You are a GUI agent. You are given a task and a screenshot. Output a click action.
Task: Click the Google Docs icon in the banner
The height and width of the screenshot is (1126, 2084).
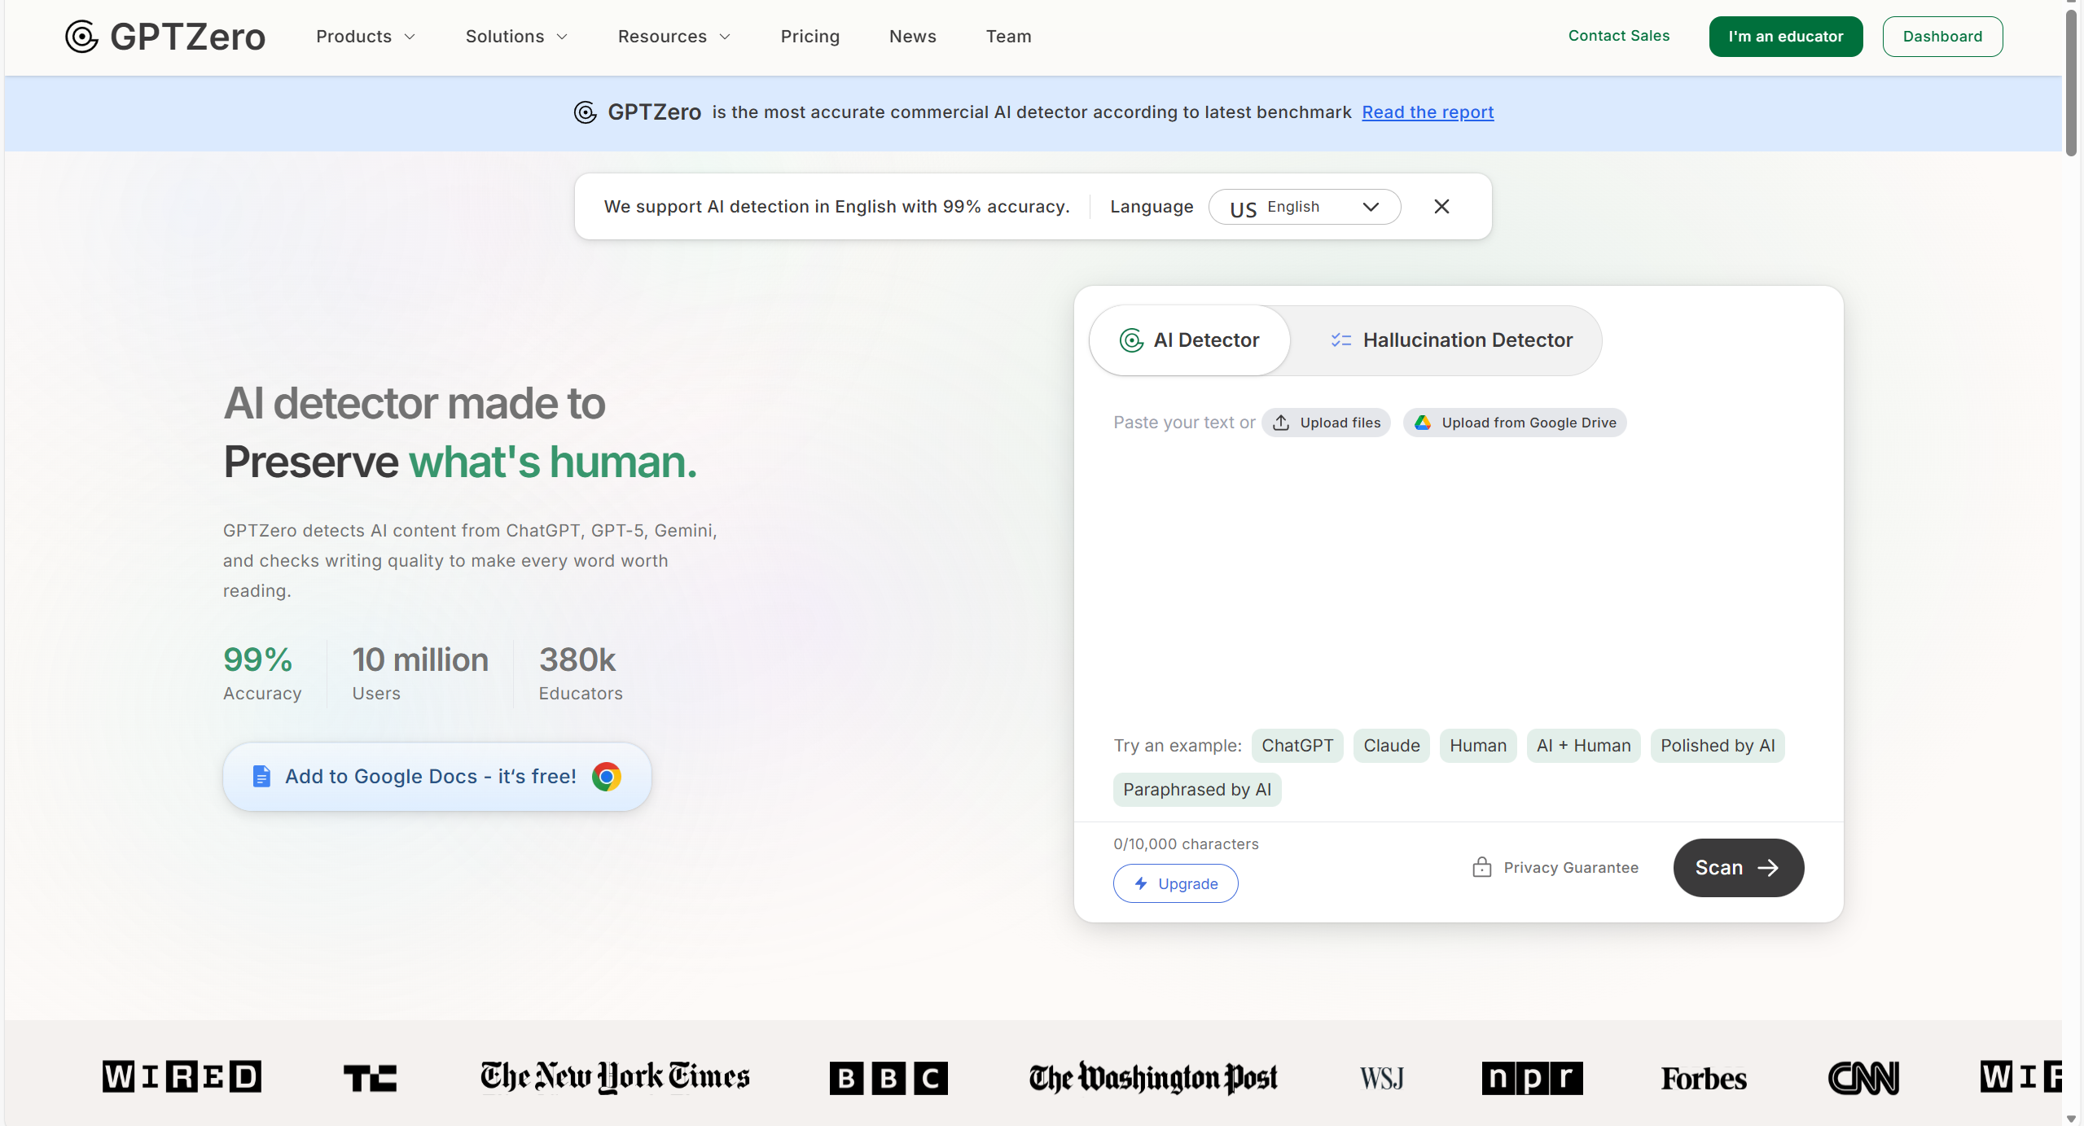tap(261, 776)
